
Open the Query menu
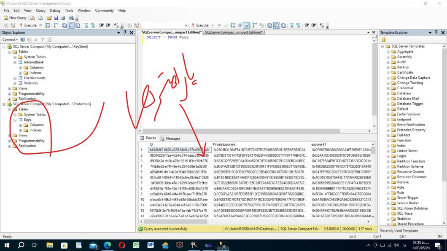tap(41, 10)
